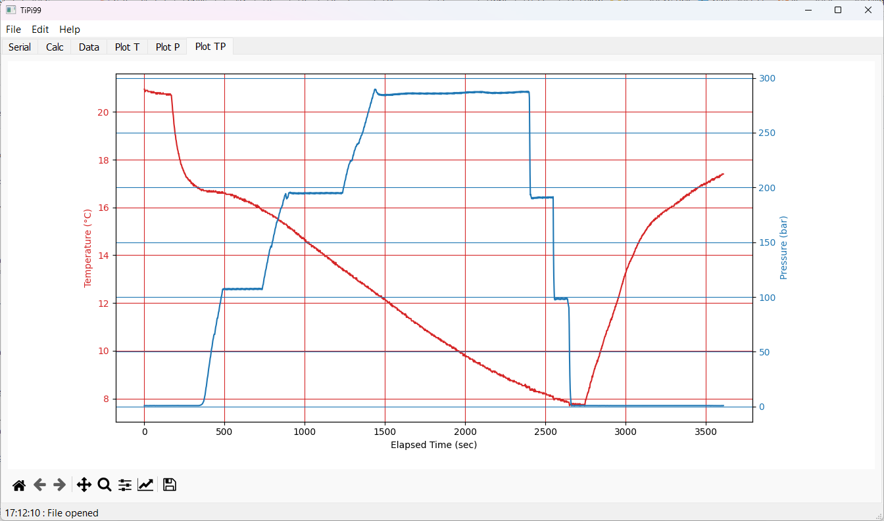This screenshot has width=884, height=521.
Task: Switch to the Serial tab
Action: pos(20,47)
